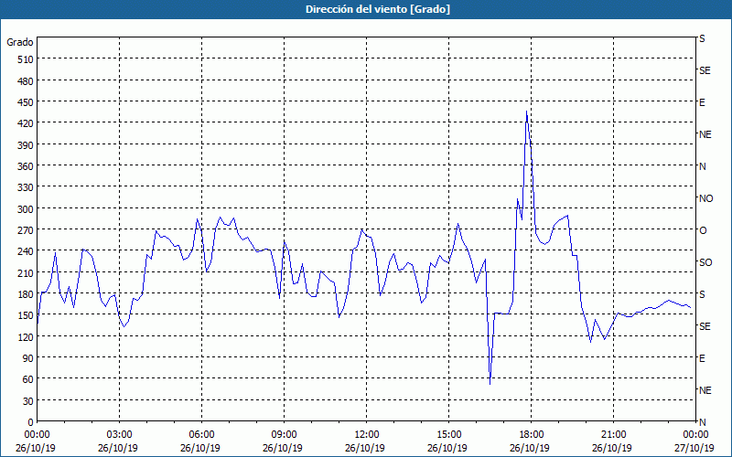
Task: Click the 150 y-axis value
Action: click(x=27, y=315)
